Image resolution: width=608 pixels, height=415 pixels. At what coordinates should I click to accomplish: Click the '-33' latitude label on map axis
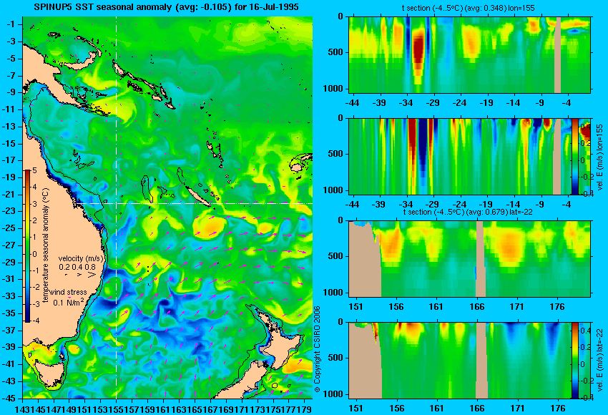pyautogui.click(x=9, y=296)
